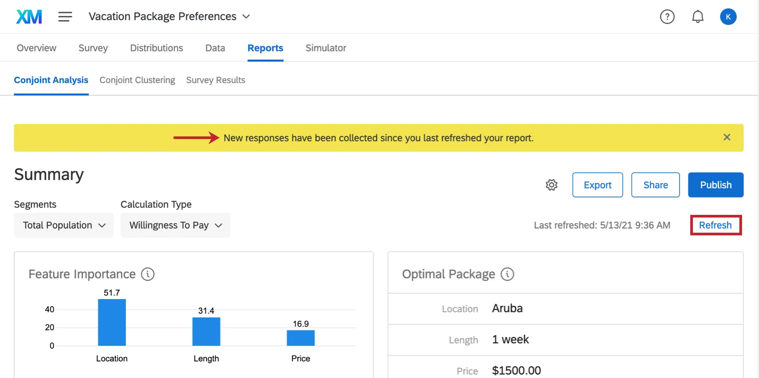The image size is (759, 378).
Task: Open the notifications bell
Action: (x=697, y=17)
